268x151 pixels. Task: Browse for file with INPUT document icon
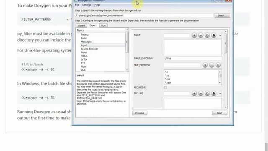pyautogui.click(x=214, y=35)
